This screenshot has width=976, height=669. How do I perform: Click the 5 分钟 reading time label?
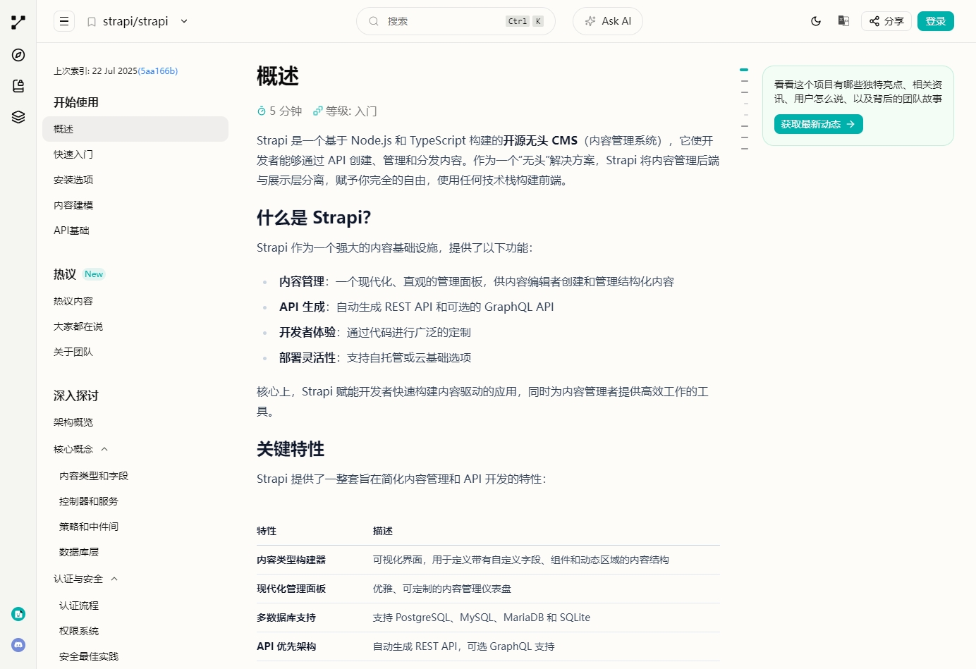280,111
